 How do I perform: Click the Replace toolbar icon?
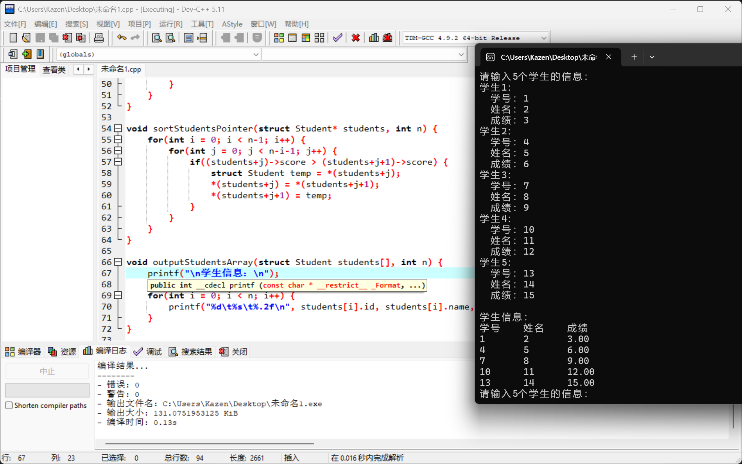tap(170, 37)
